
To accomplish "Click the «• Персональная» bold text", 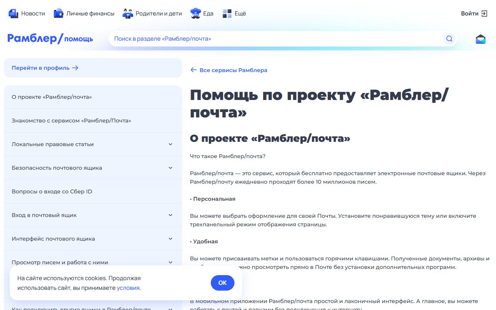I will coord(213,199).
